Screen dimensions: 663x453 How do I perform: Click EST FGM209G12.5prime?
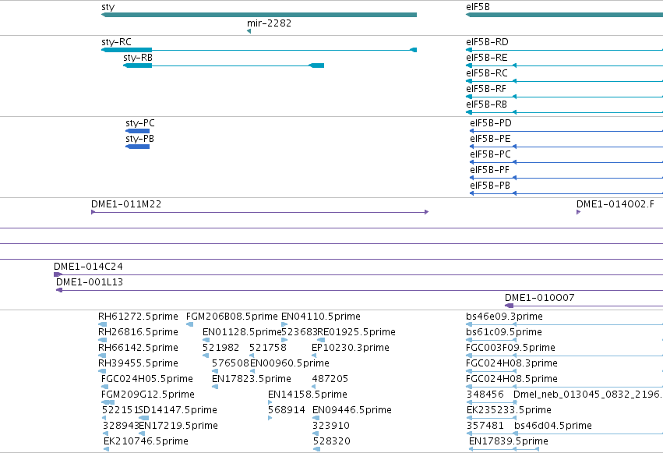(x=147, y=395)
